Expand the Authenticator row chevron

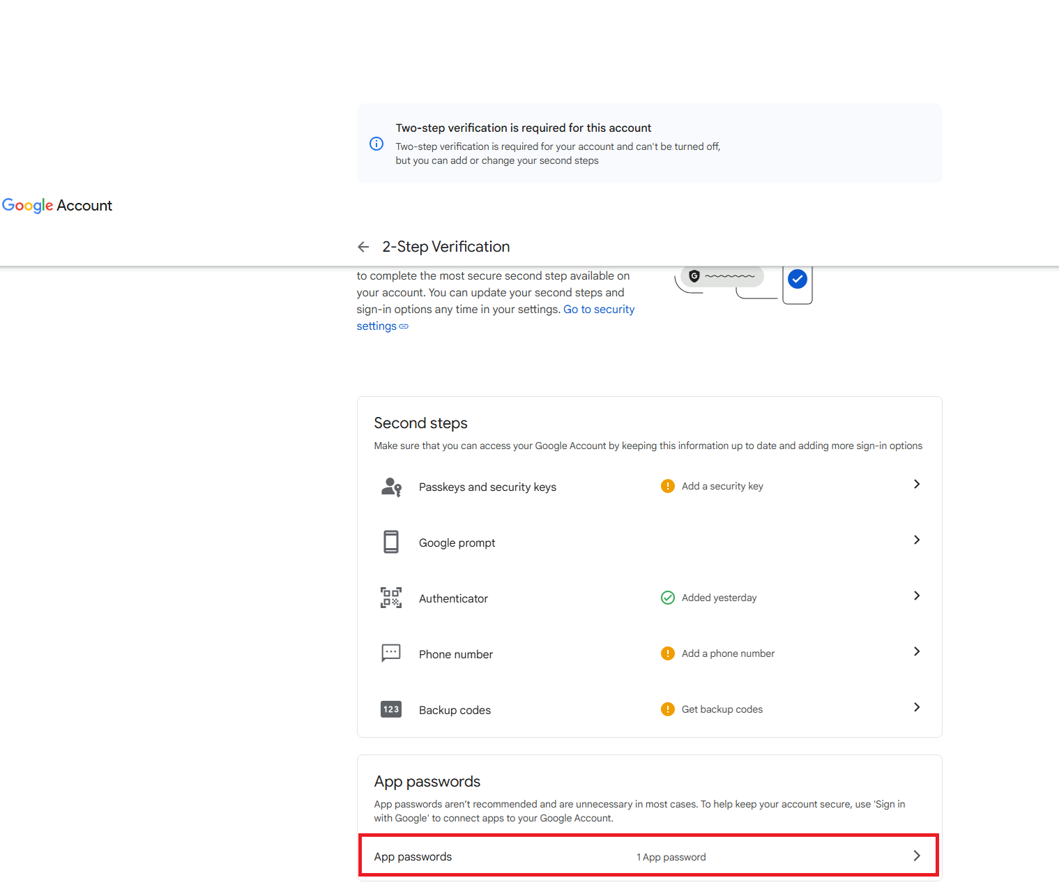pyautogui.click(x=916, y=596)
